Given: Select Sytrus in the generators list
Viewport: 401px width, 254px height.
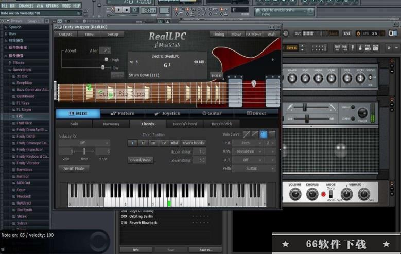Looking at the screenshot, I should [x=22, y=223].
